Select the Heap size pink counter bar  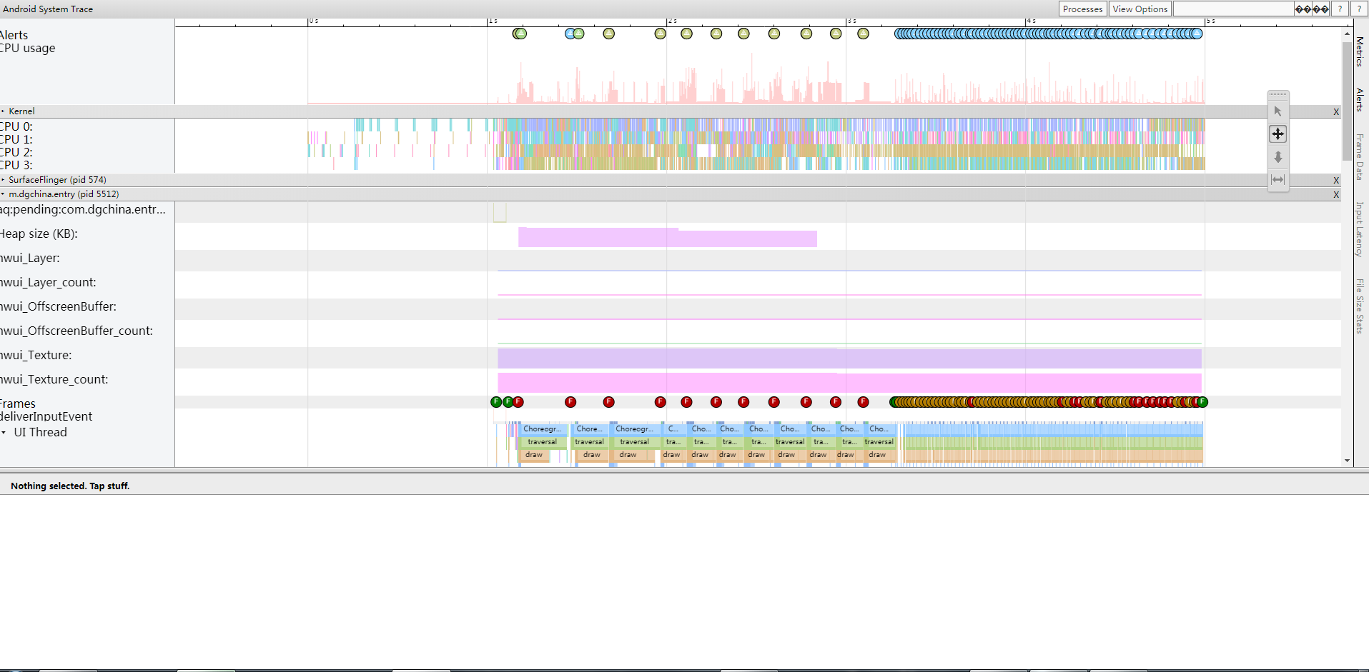pyautogui.click(x=667, y=238)
